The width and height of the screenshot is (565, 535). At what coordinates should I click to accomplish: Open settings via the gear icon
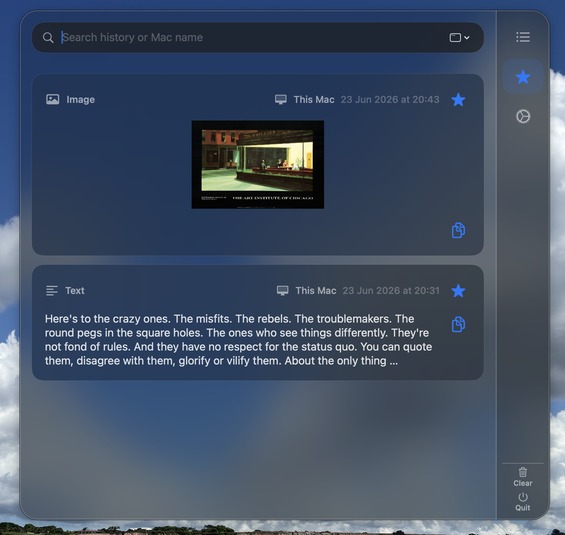click(523, 116)
